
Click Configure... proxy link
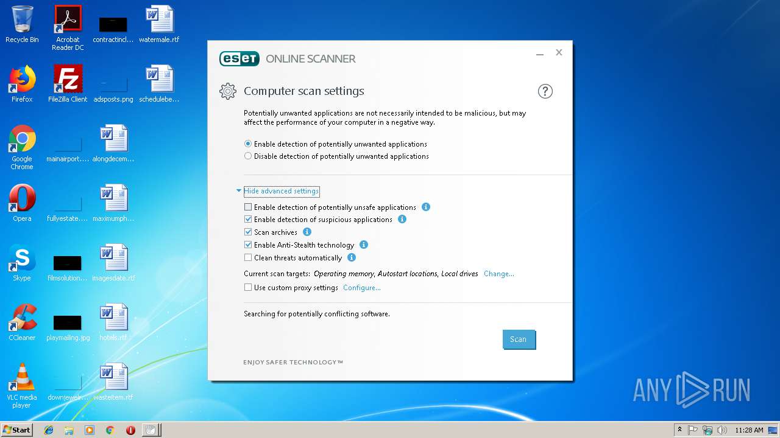362,288
